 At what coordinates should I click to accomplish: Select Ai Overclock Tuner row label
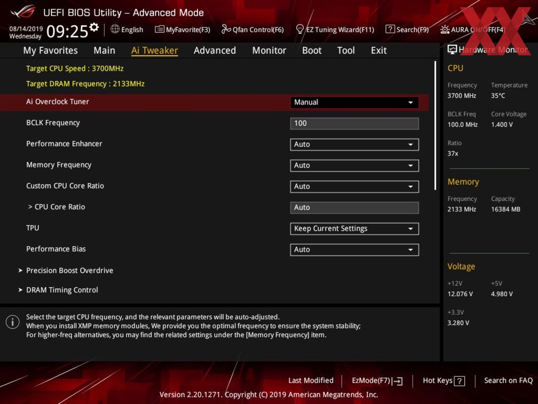[x=58, y=102]
